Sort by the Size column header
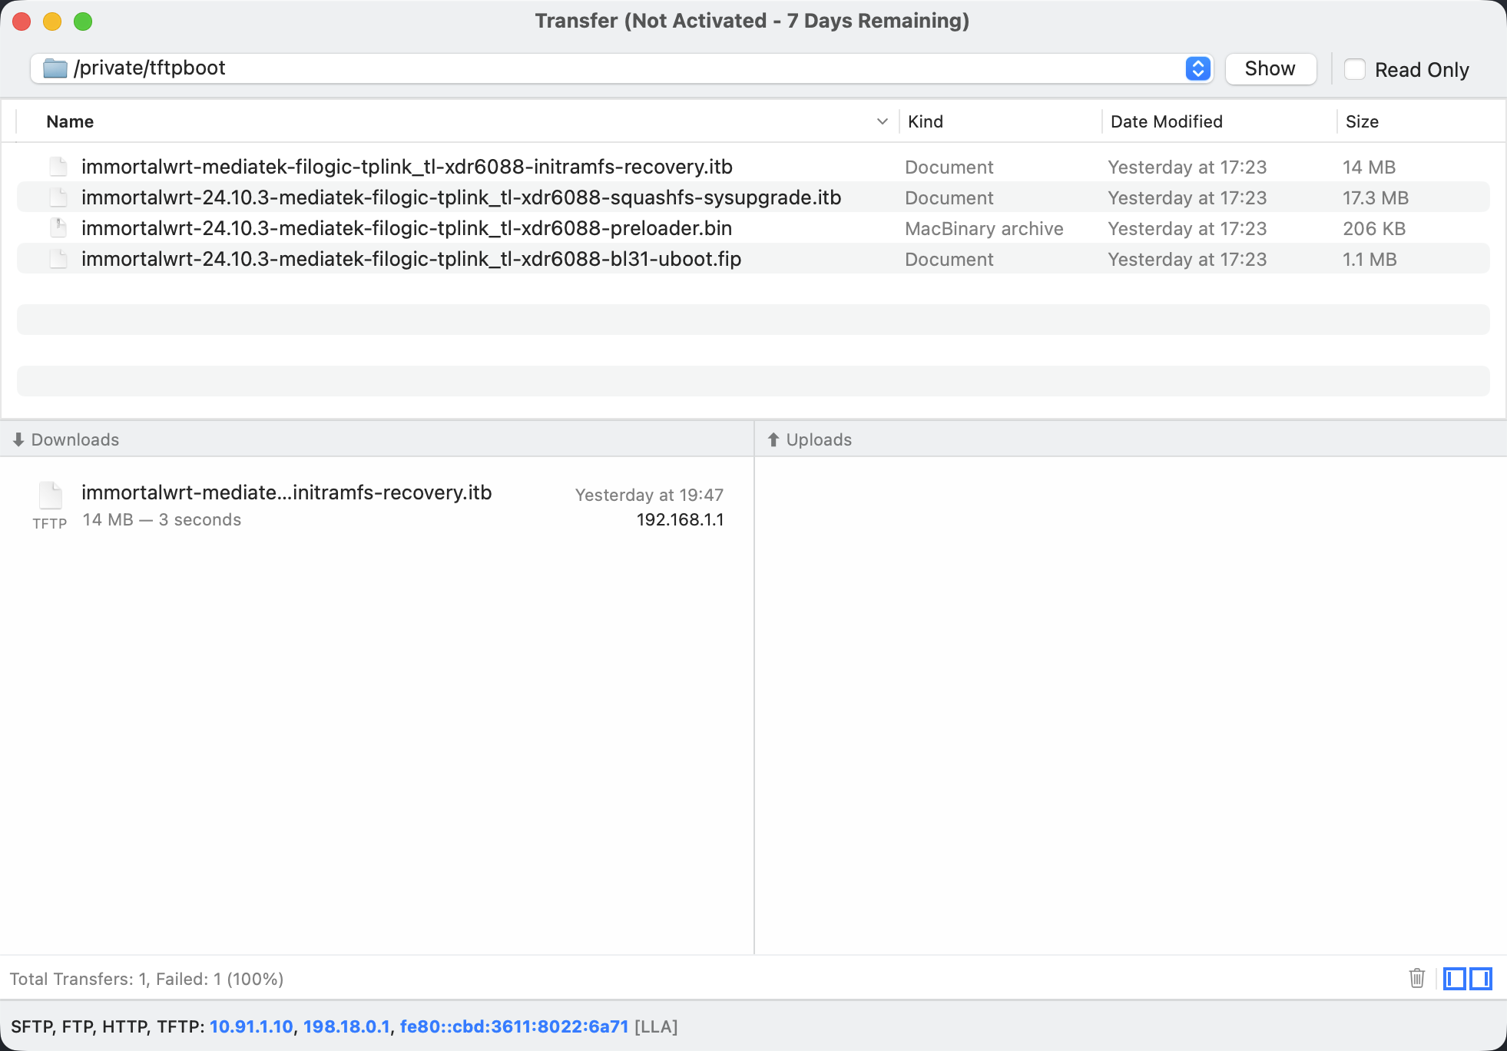Screen dimensions: 1507x1051 (1362, 121)
